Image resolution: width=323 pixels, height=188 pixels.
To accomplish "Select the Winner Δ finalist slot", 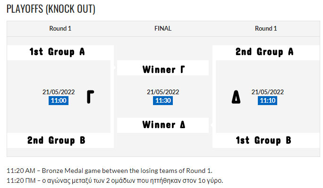I will point(163,125).
